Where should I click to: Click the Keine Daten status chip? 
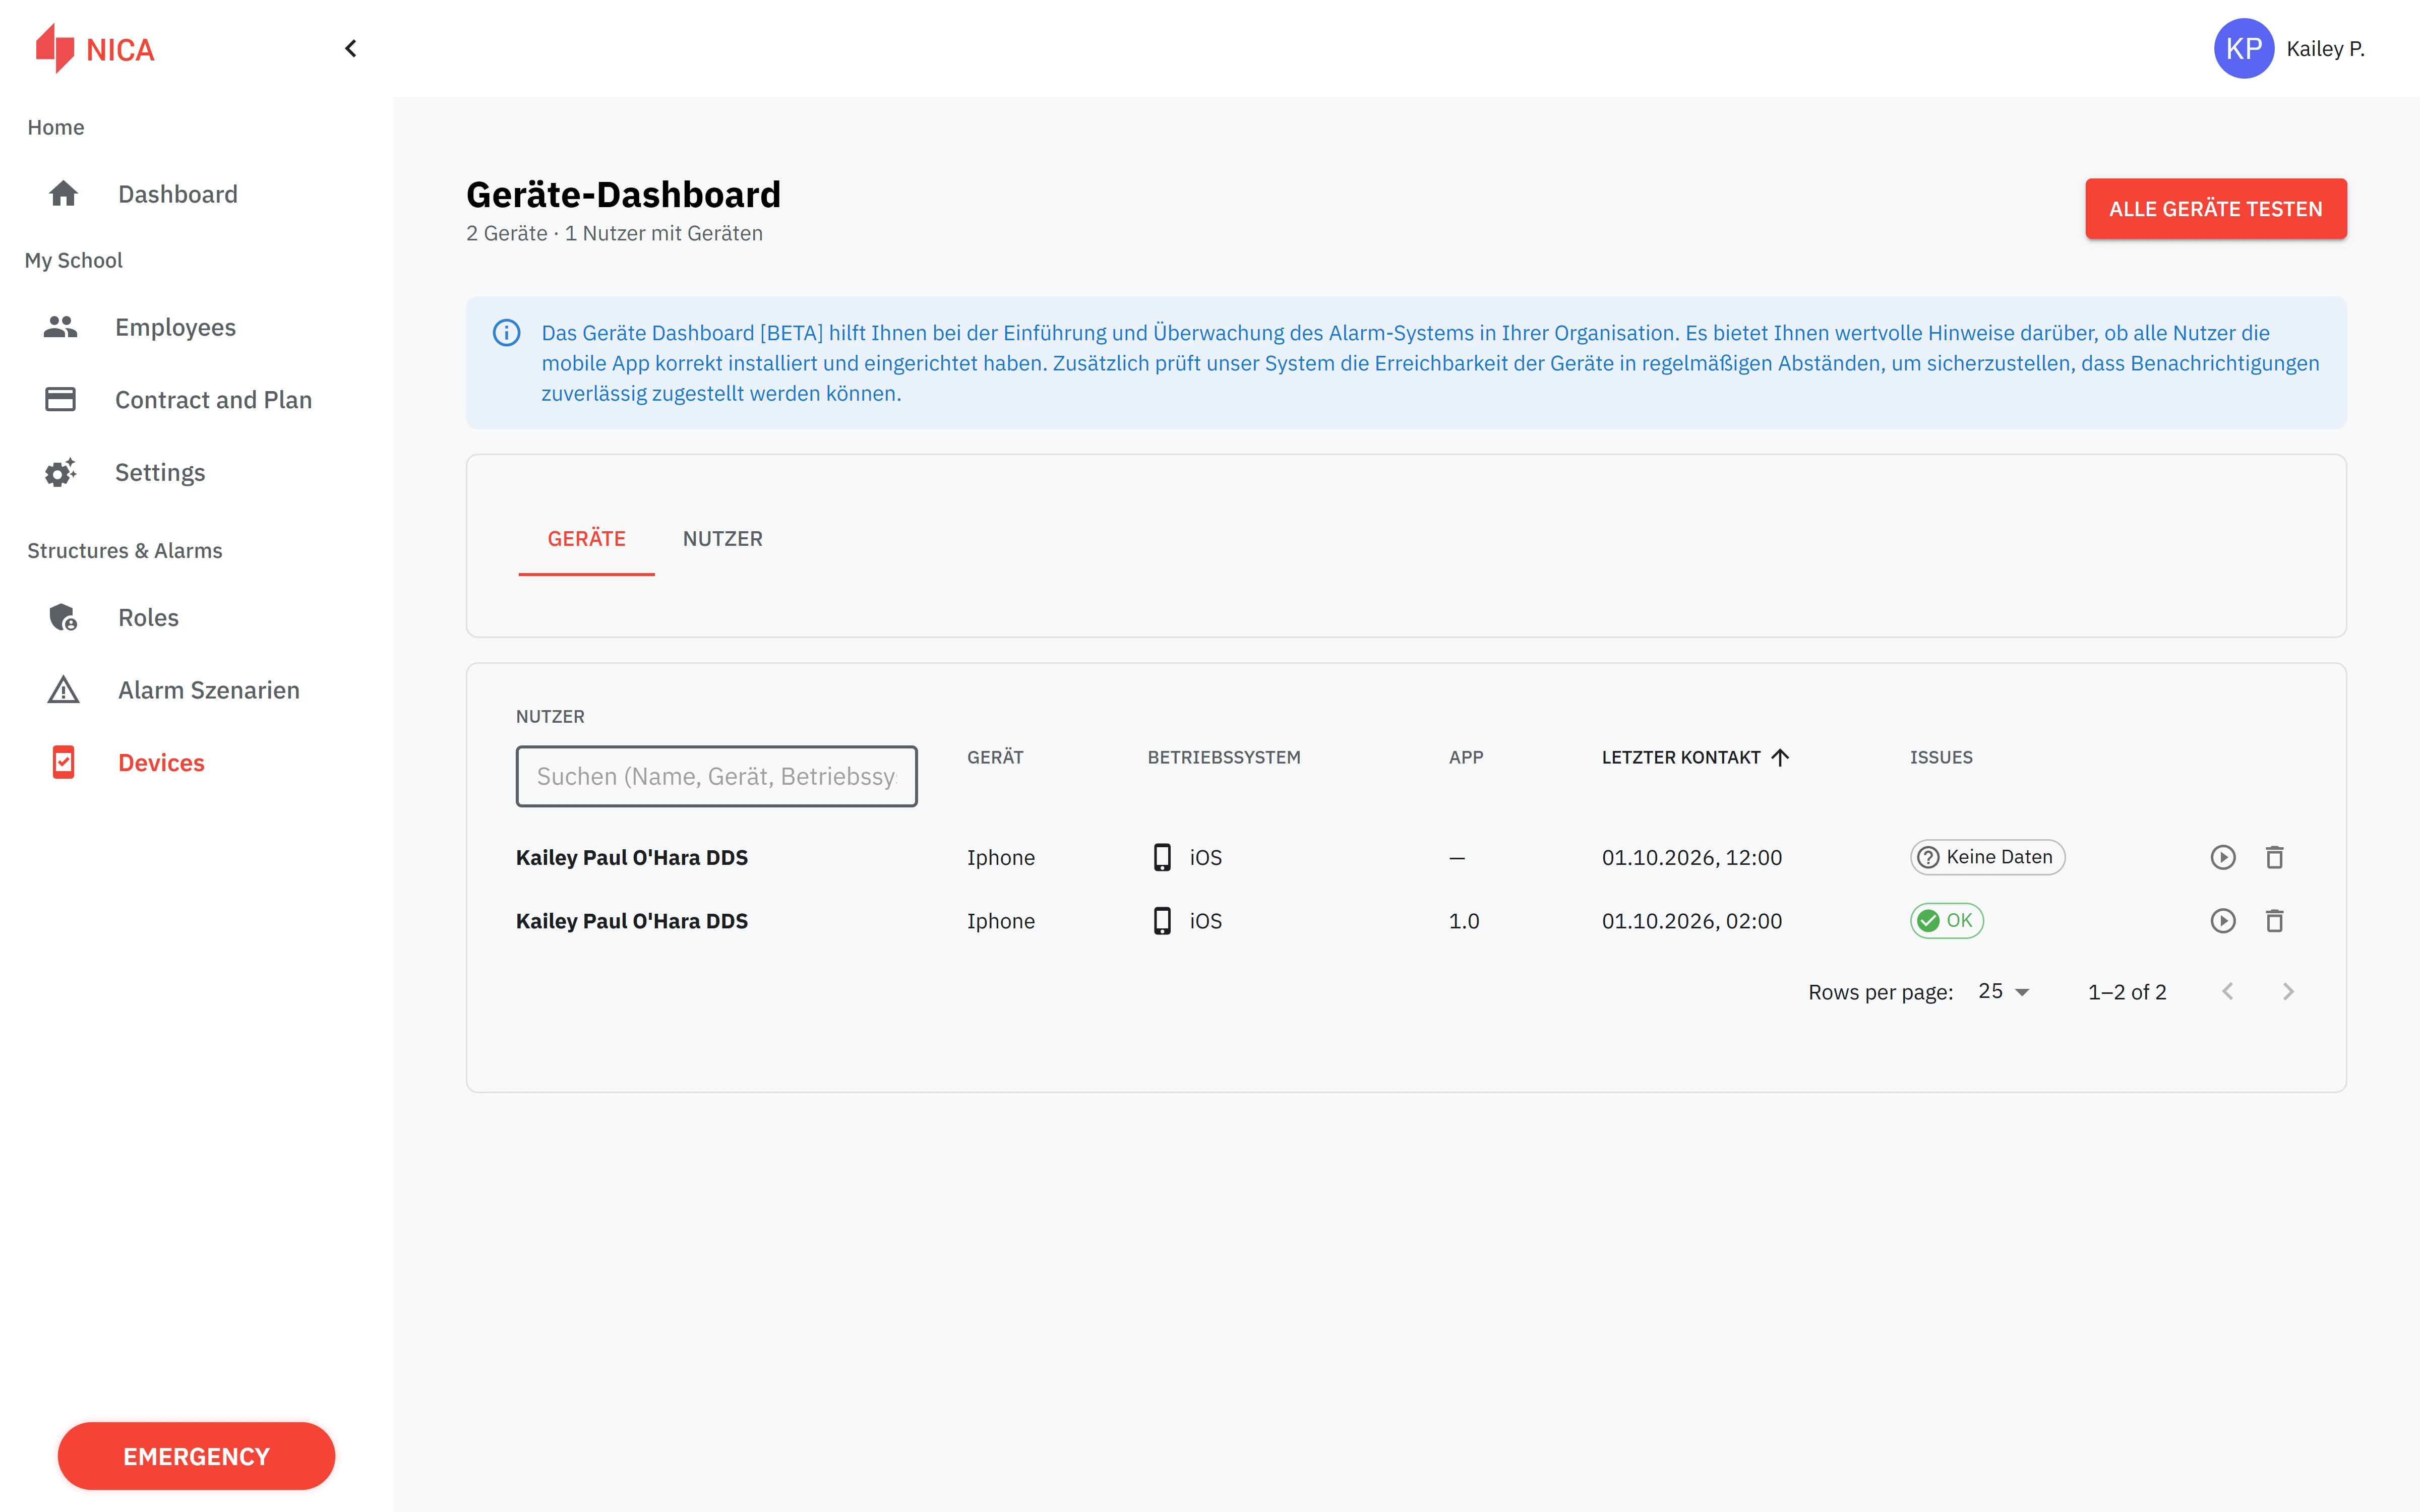pyautogui.click(x=1987, y=857)
